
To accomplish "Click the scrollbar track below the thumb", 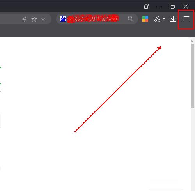I will 193,149.
